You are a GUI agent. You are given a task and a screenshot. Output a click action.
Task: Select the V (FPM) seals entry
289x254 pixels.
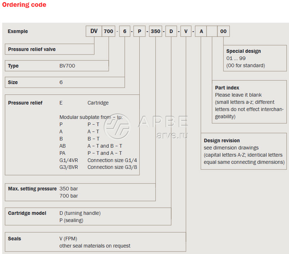[x=68, y=239]
